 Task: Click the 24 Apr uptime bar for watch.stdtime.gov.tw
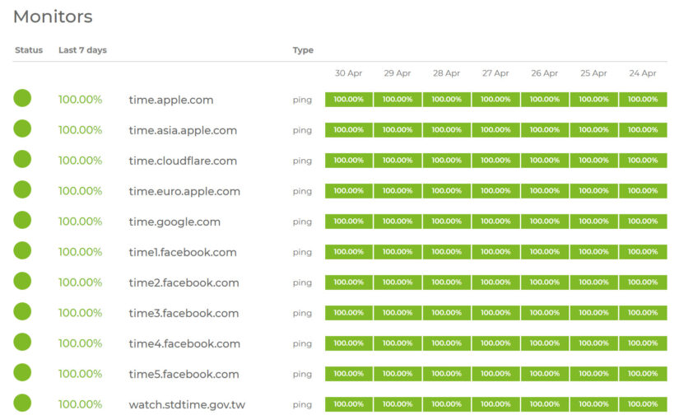pyautogui.click(x=643, y=404)
